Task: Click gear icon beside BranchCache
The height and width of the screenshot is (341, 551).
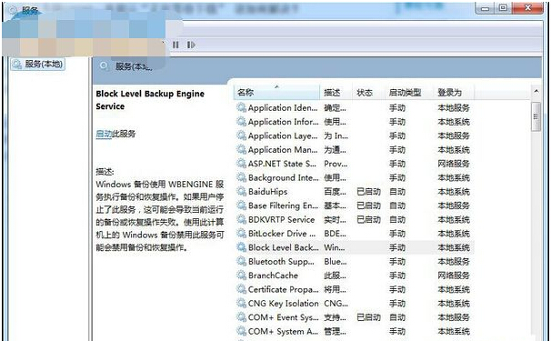Action: coord(242,276)
